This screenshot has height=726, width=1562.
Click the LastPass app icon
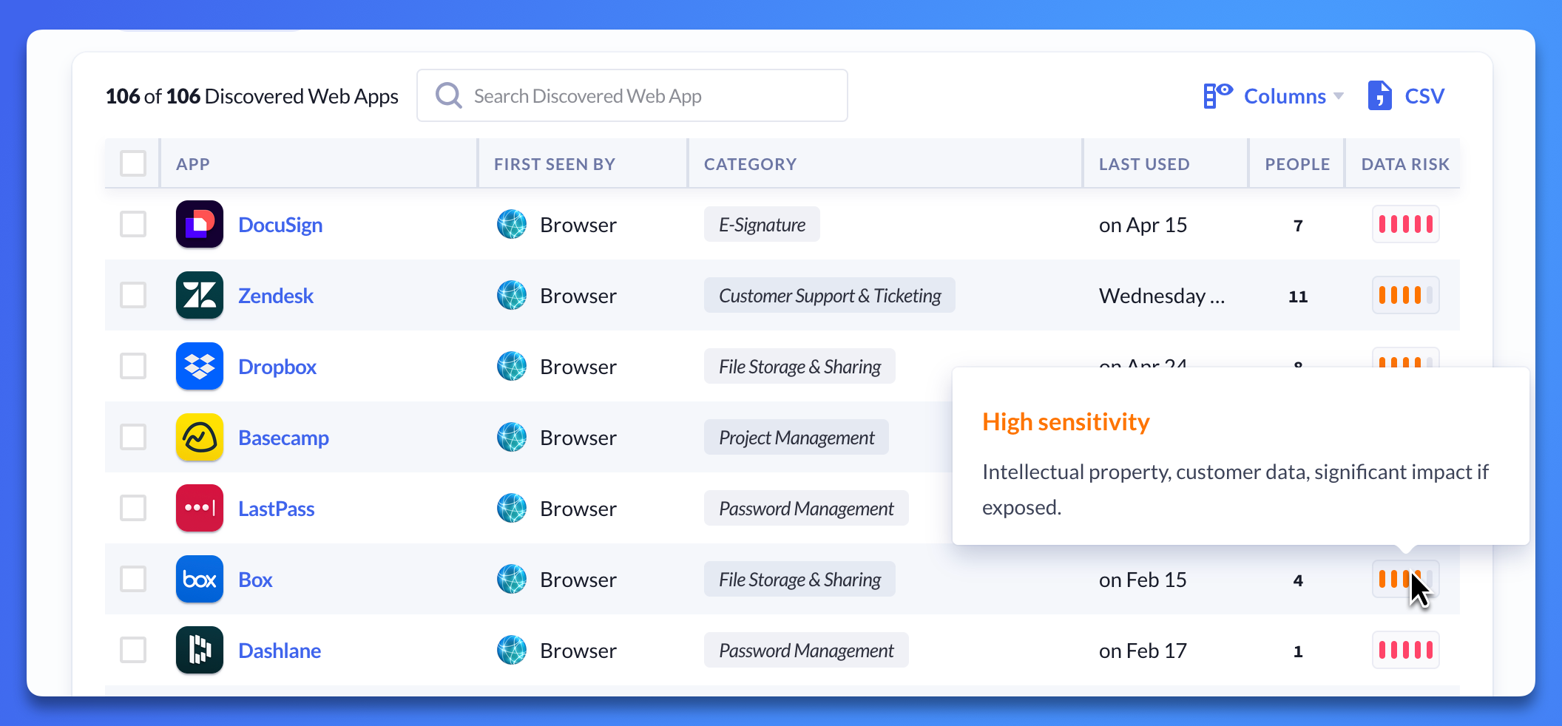click(199, 508)
